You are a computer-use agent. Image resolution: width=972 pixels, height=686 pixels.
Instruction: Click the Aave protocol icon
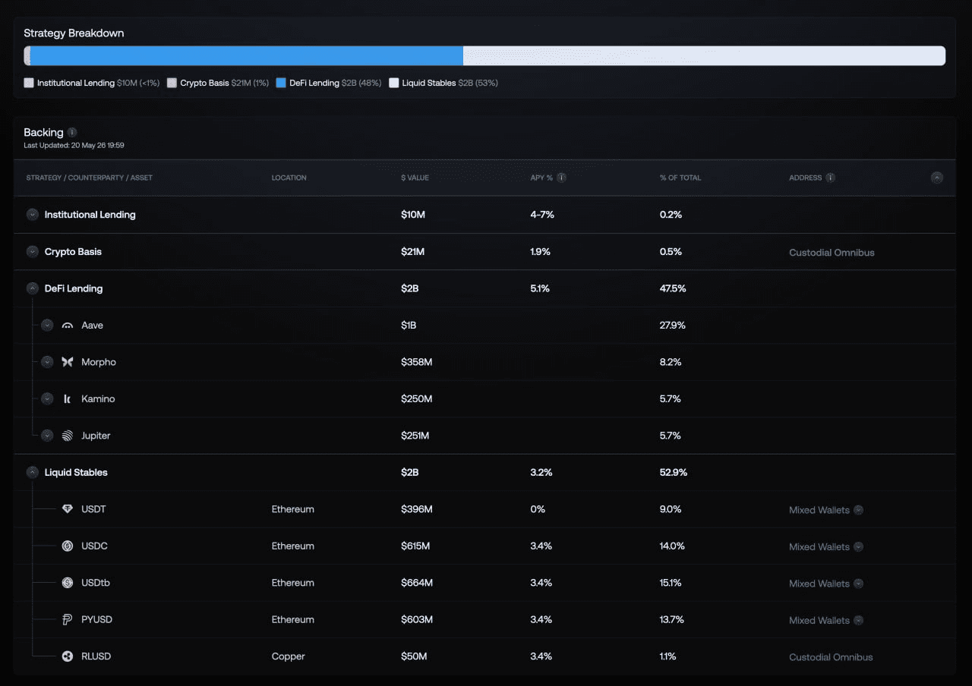point(68,326)
